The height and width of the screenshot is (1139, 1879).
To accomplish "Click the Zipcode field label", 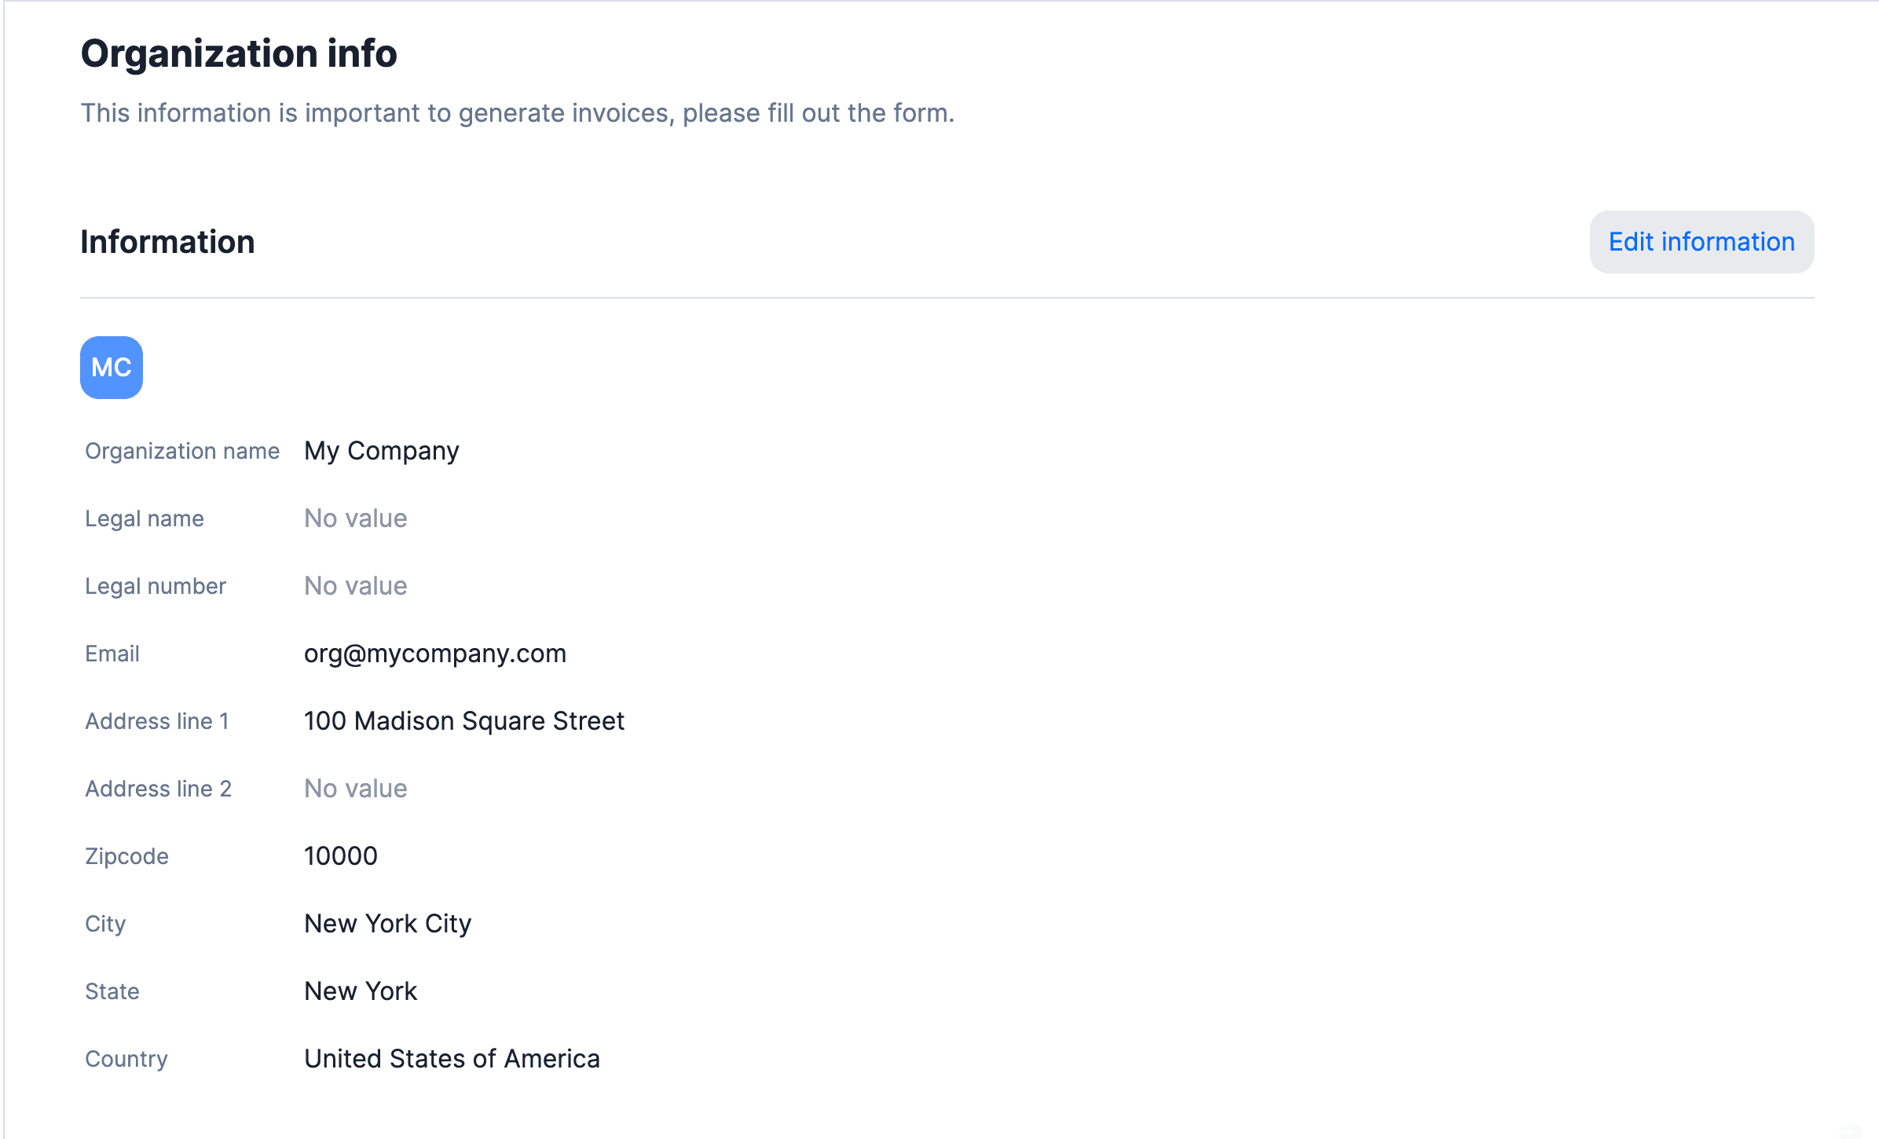I will point(126,856).
